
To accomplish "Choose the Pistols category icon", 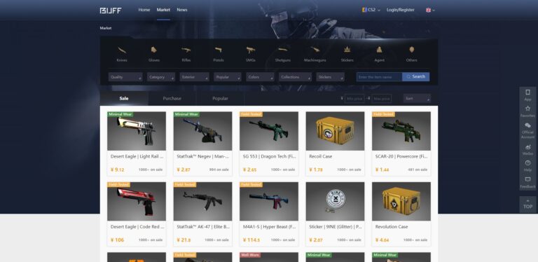I will pos(219,50).
